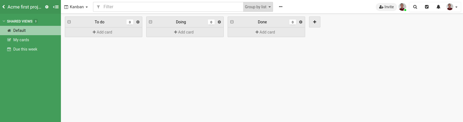Click the Invite button
The image size is (463, 122).
click(386, 7)
